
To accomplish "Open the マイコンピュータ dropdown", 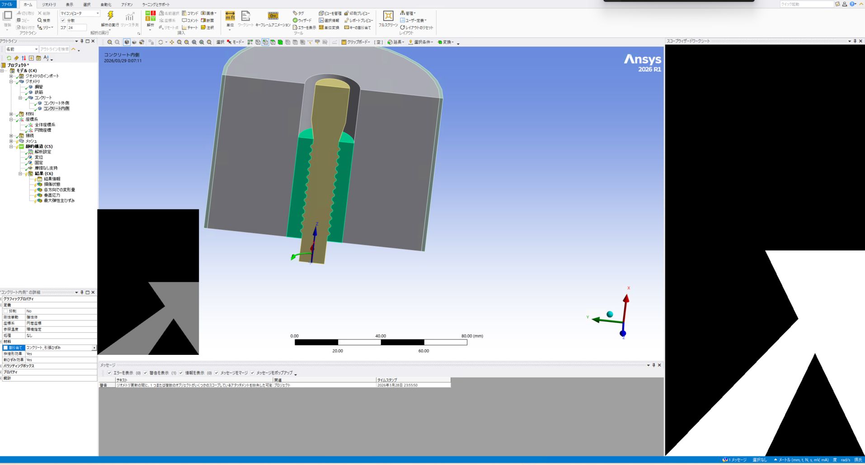I will click(80, 14).
